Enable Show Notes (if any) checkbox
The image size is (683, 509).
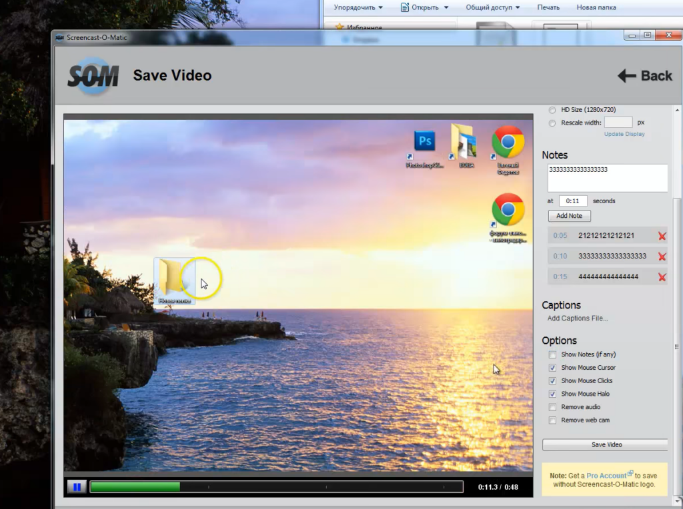[x=552, y=354]
